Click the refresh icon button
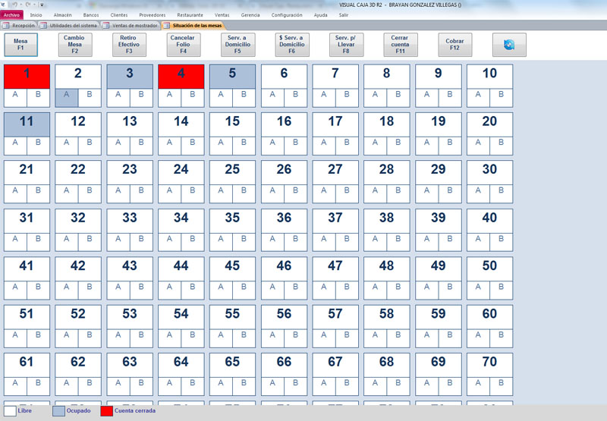Viewport: 607px width, 421px height. (x=508, y=45)
